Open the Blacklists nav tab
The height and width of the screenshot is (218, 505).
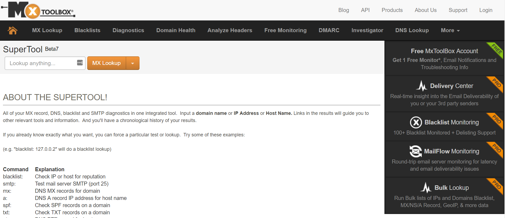click(87, 30)
